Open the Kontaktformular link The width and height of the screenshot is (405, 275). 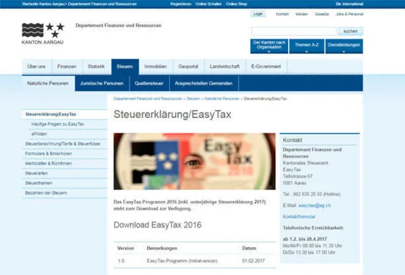(299, 217)
